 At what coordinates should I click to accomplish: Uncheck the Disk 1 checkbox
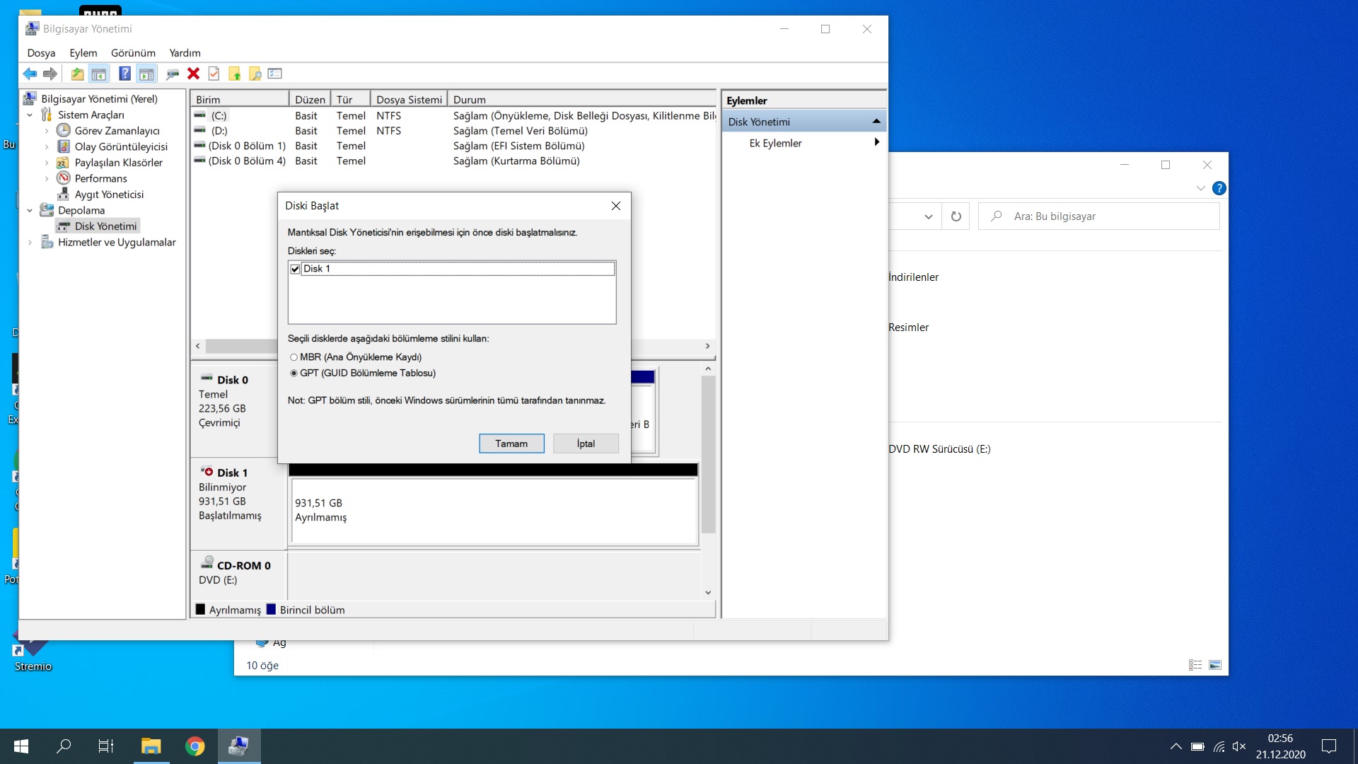(295, 269)
